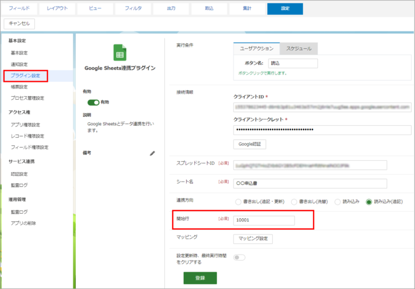Image resolution: width=415 pixels, height=289 pixels.
Task: Open アプリ権限設定 in sidebar
Action: [x=25, y=125]
